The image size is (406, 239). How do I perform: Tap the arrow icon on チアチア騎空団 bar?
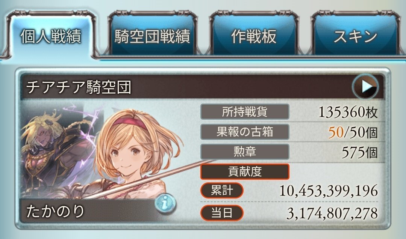coord(365,87)
